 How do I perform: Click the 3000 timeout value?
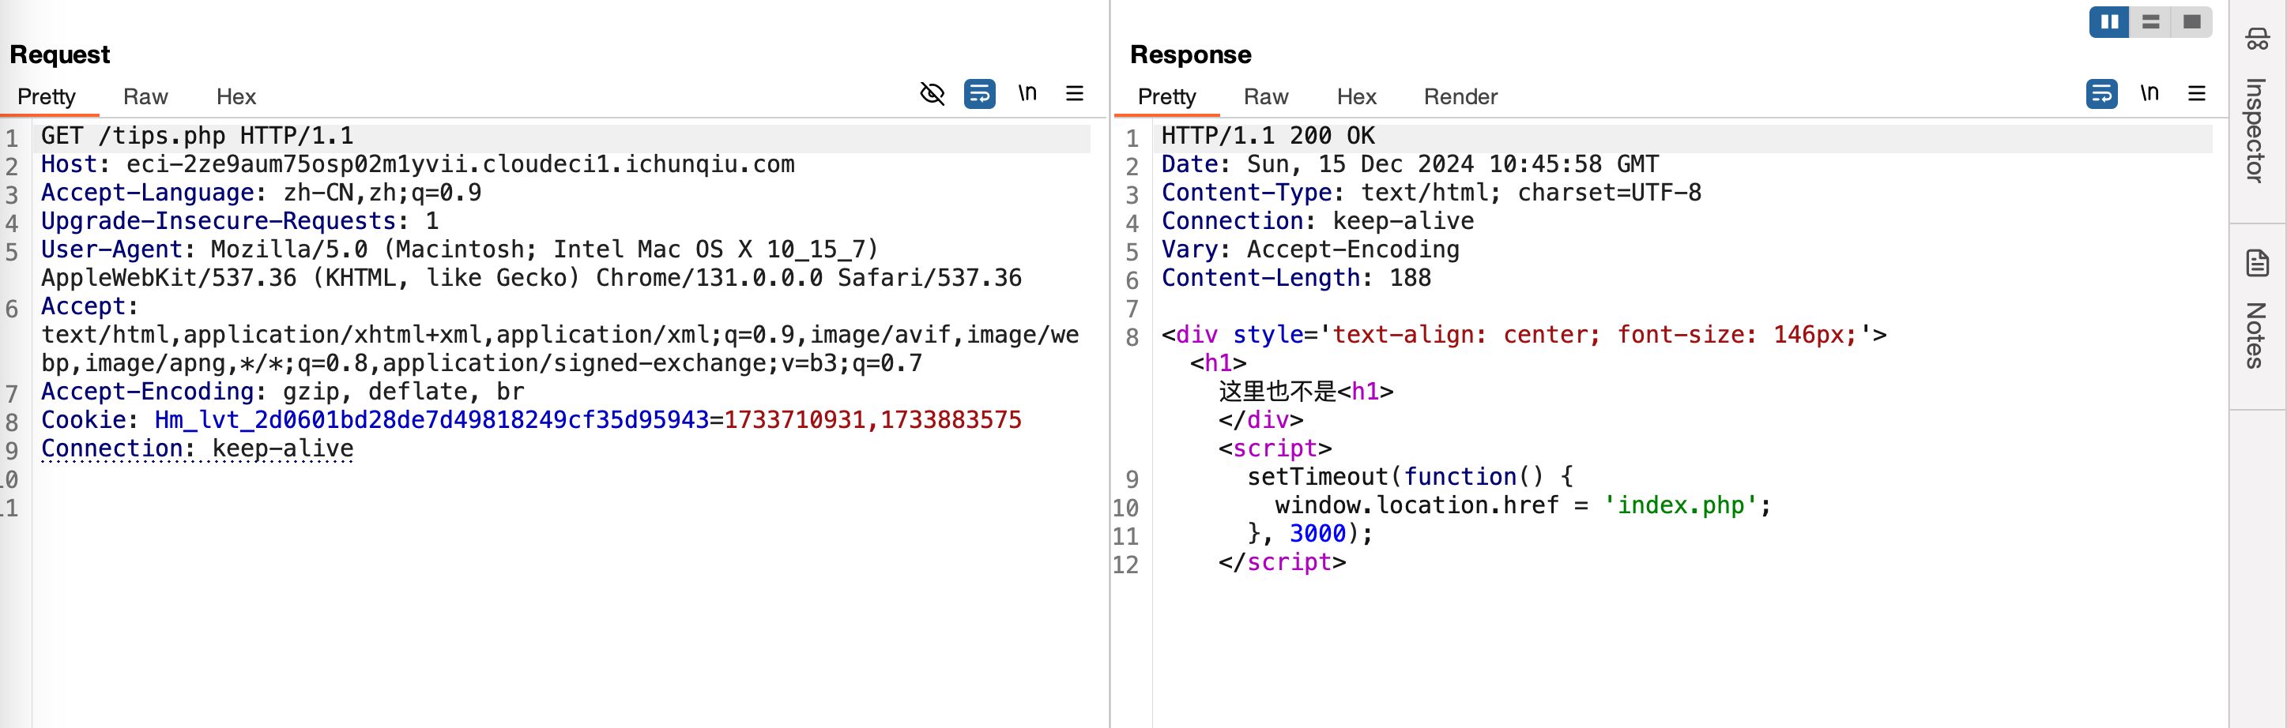pyautogui.click(x=1317, y=533)
